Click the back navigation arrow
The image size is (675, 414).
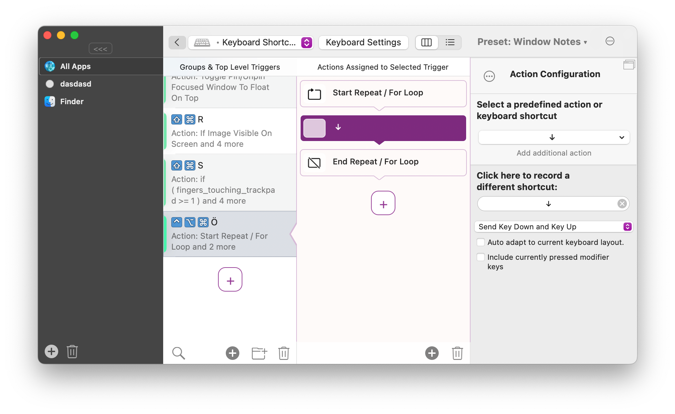tap(177, 42)
